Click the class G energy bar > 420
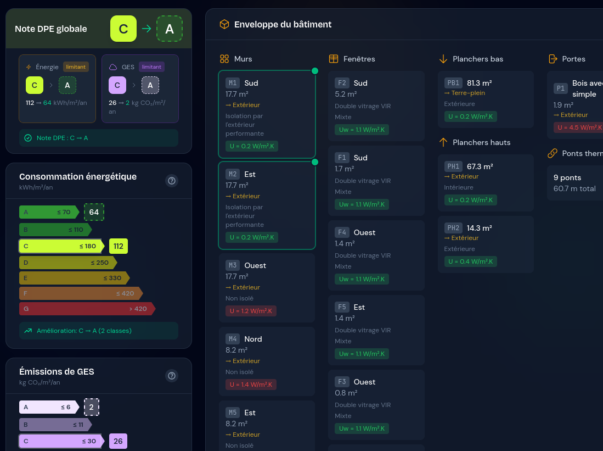 (x=85, y=309)
